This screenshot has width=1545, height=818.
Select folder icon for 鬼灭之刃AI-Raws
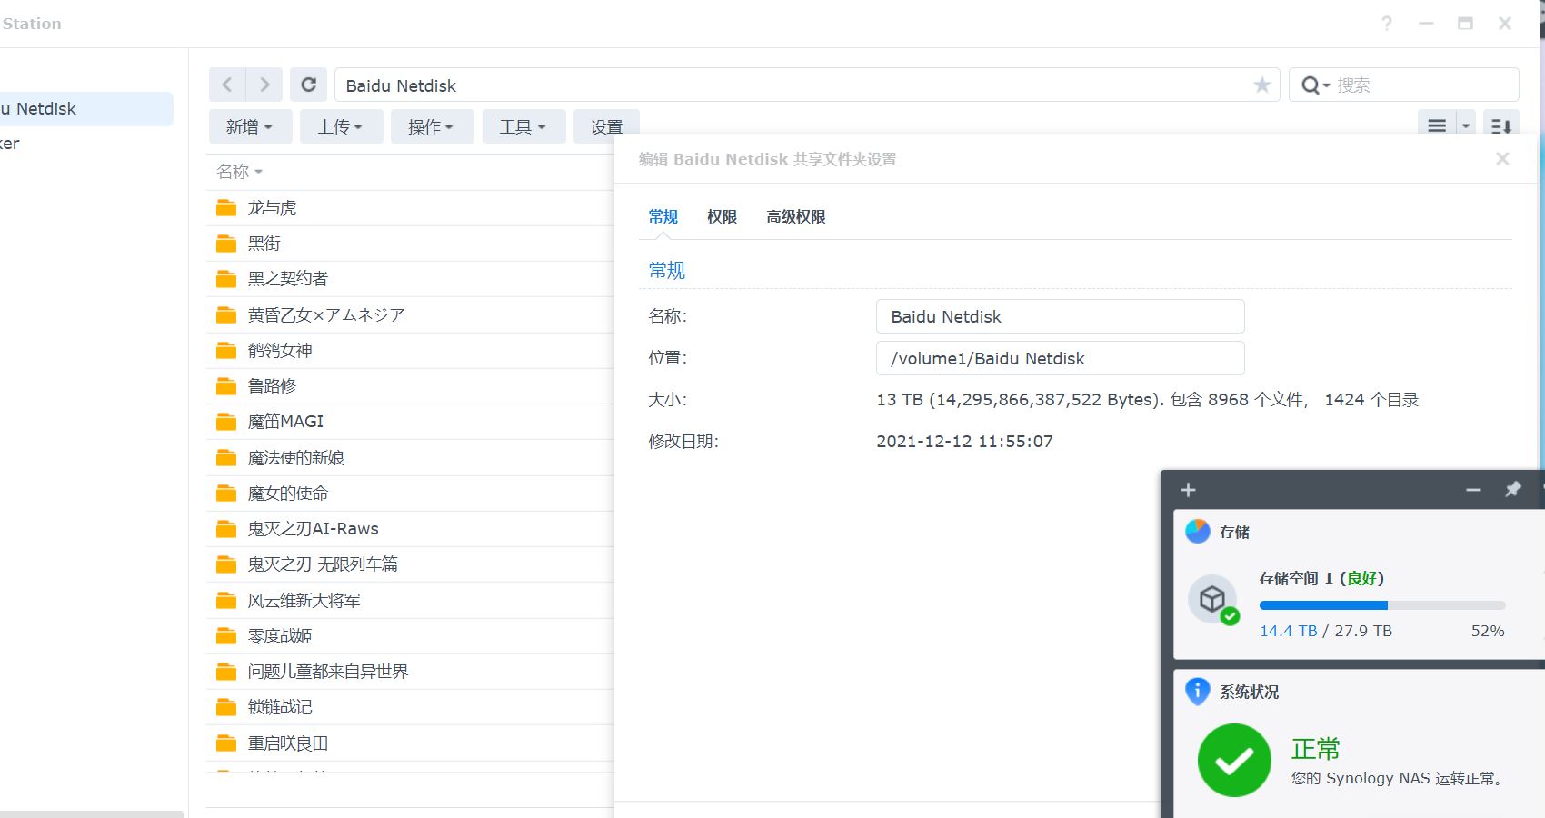point(226,529)
